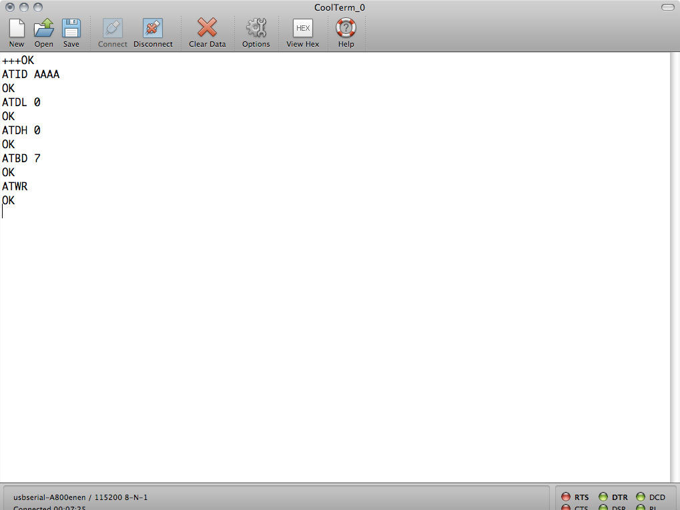Click the '+++OK' first line
Image resolution: width=680 pixels, height=510 pixels.
click(x=18, y=60)
